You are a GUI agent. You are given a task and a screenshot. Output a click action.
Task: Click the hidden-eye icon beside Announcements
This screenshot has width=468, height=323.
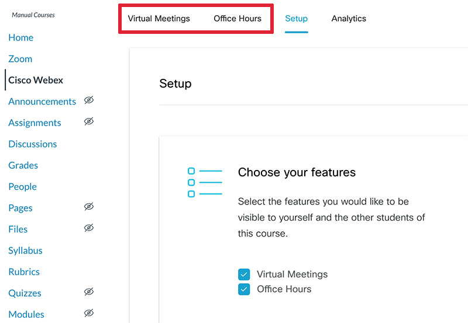89,100
